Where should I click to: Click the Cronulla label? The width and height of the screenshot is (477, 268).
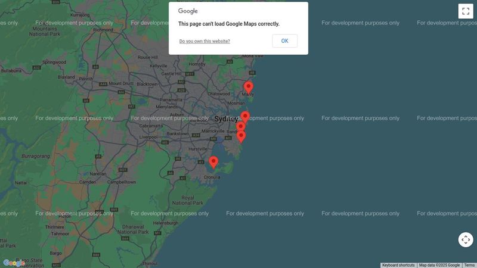point(212,177)
